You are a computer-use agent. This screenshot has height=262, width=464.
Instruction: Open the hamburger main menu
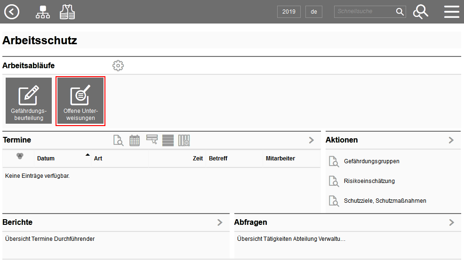pos(452,12)
